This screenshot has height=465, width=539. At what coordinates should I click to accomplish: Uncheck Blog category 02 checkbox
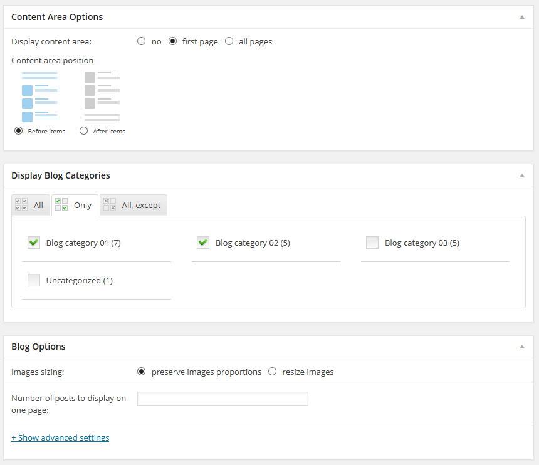click(x=203, y=243)
